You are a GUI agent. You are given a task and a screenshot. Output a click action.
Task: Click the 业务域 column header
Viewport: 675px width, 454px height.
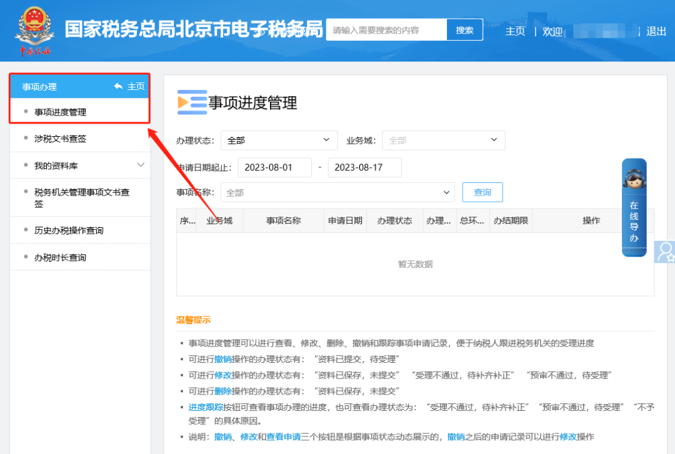pos(219,221)
